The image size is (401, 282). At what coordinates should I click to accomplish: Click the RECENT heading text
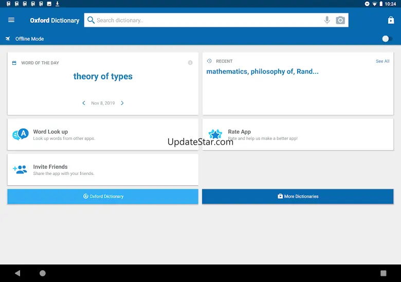pyautogui.click(x=224, y=61)
